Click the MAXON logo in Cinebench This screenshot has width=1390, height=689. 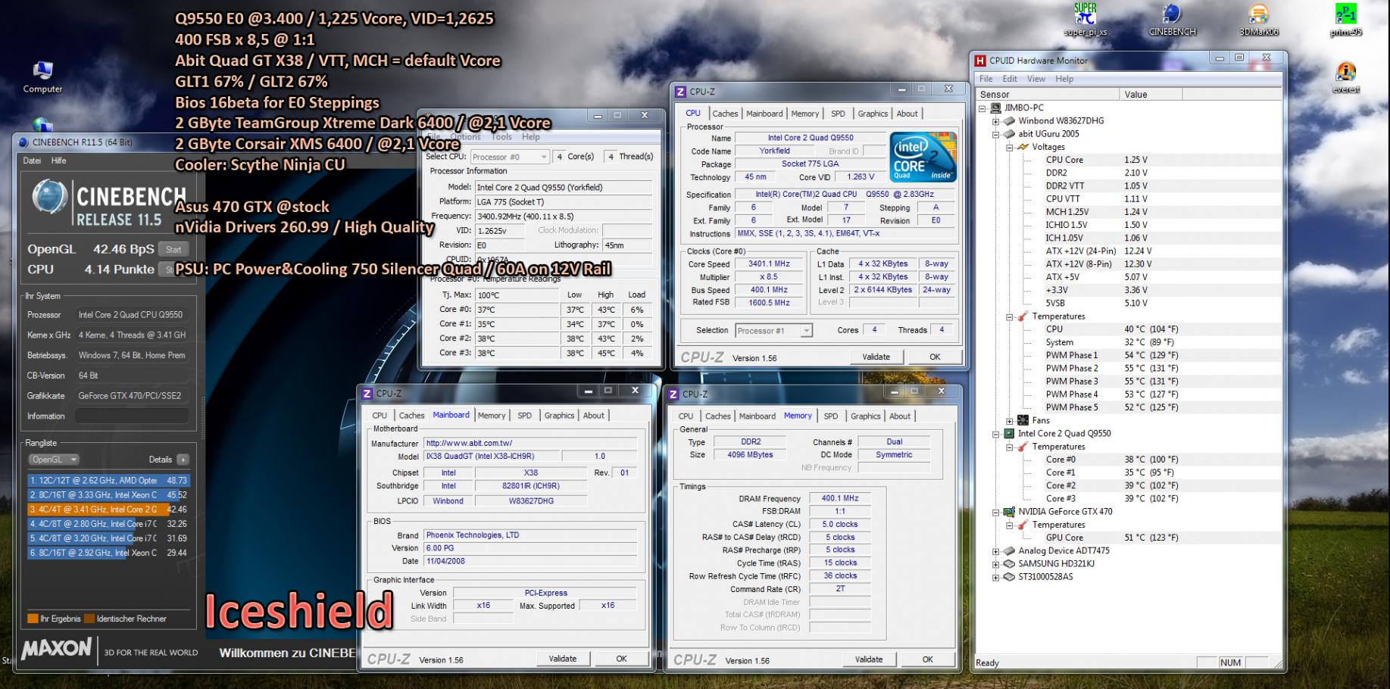[x=57, y=650]
